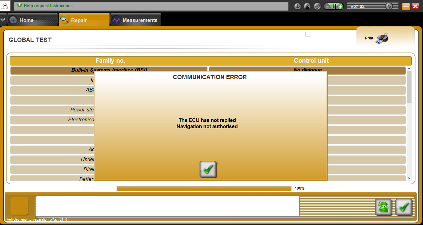Click the download arrow icon in top bar
423x225 pixels.
297,6
